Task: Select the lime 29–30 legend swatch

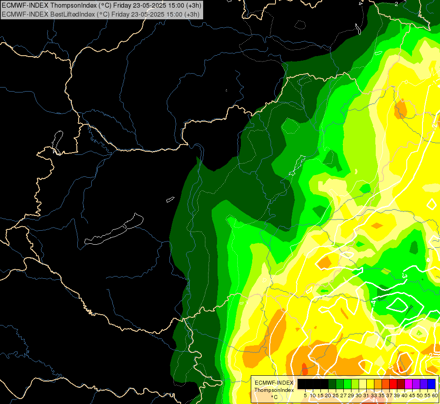Action: [x=355, y=384]
